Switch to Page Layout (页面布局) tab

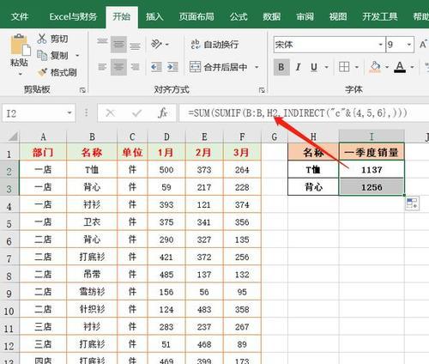(196, 16)
